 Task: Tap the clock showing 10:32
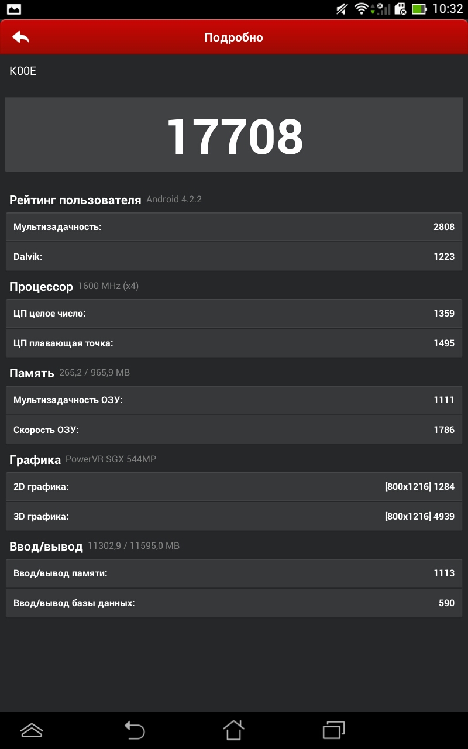448,9
